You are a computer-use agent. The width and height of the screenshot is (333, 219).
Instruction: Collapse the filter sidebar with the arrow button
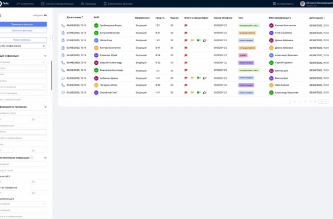point(52,38)
